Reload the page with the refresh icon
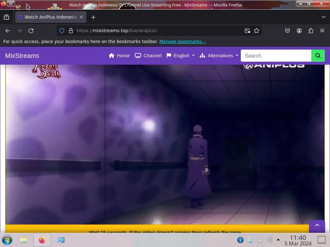 tap(31, 31)
